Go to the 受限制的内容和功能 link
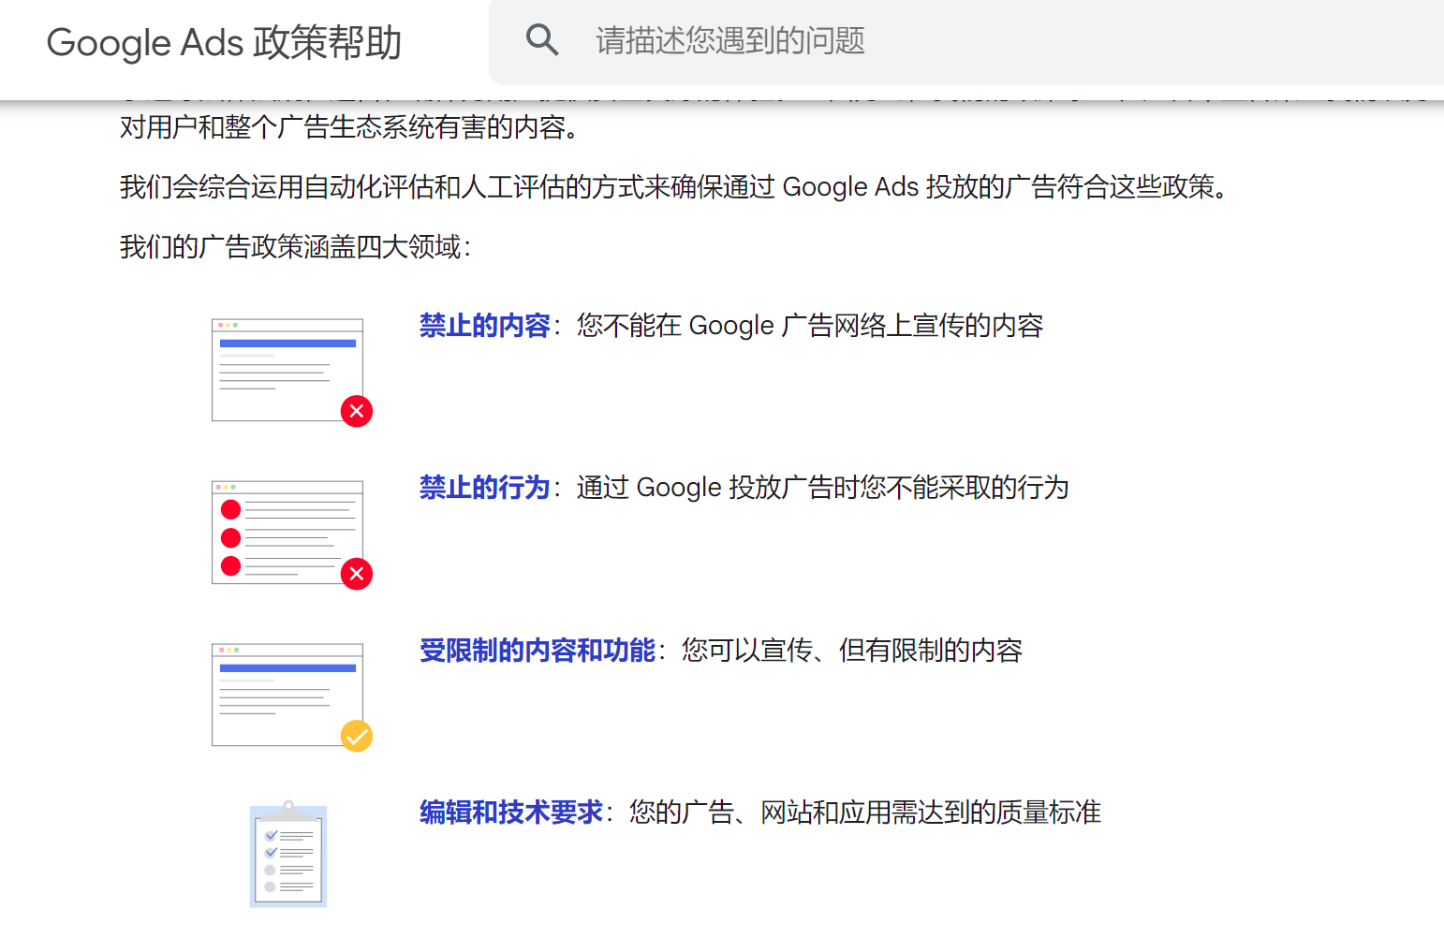The image size is (1444, 937). click(537, 651)
